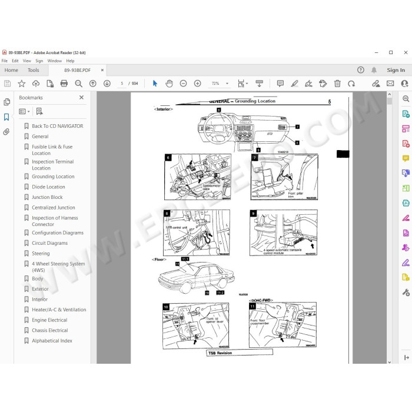
Task: Add document to starred with star icon
Action: [x=22, y=84]
